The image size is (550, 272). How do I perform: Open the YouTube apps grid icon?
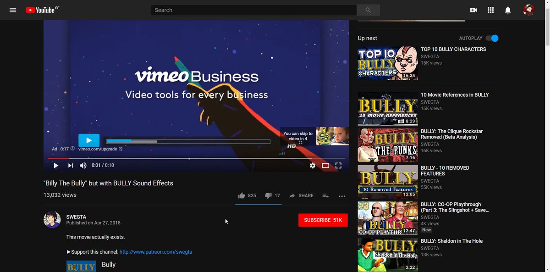coord(490,10)
